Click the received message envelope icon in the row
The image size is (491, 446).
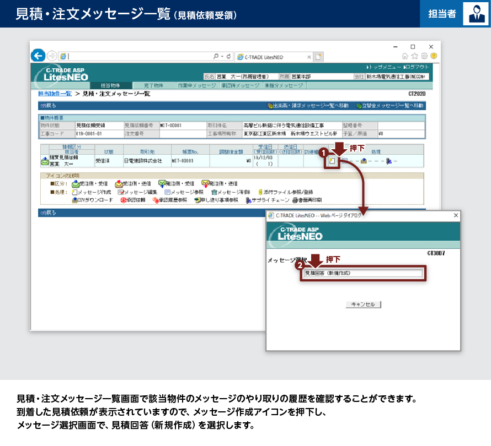45,161
